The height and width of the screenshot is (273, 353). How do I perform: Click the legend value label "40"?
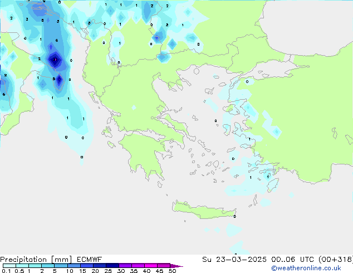146,271
